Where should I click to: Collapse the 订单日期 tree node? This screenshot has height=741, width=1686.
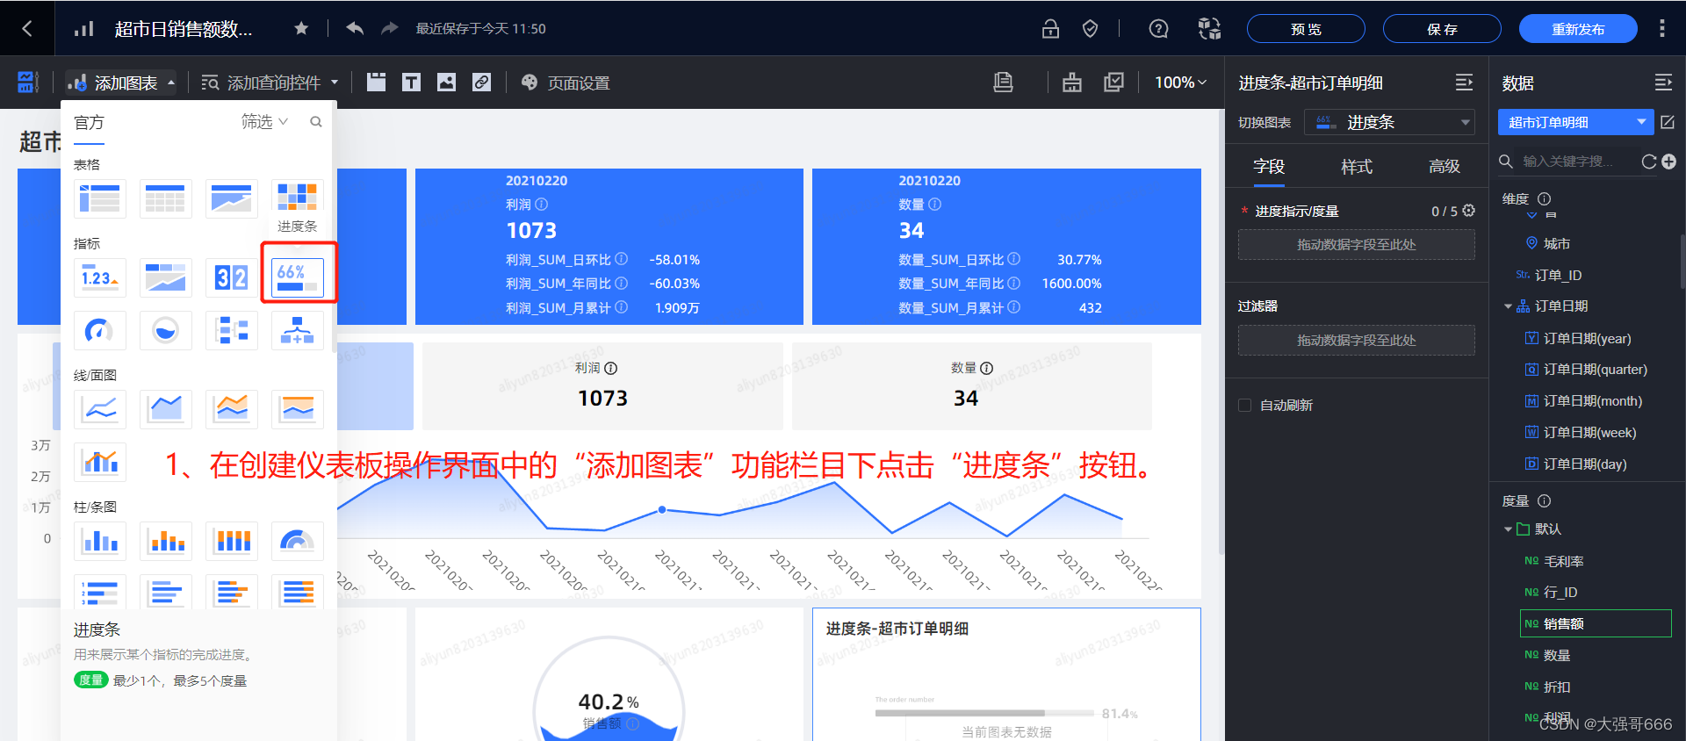click(1508, 306)
